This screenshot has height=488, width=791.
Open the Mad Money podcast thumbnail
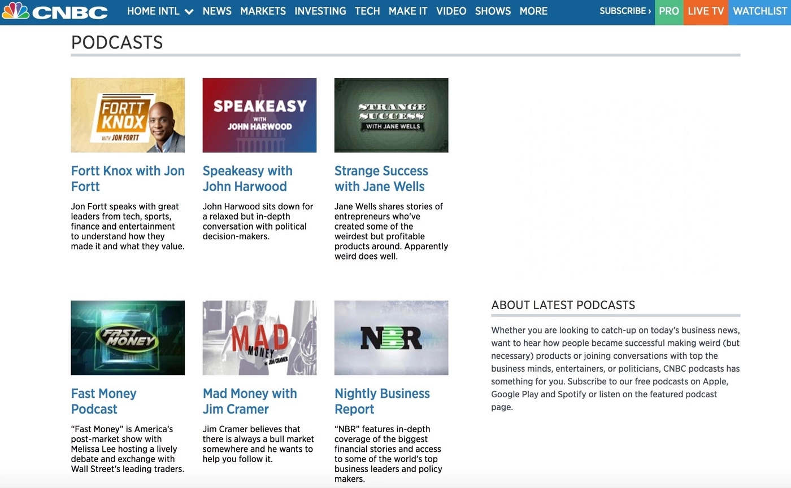tap(259, 338)
